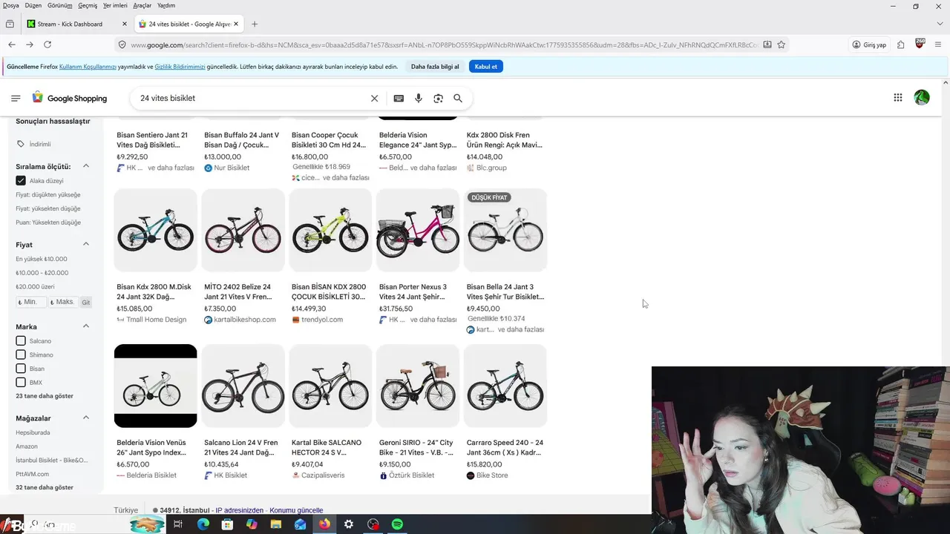
Task: Open the uBlock shield icon in toolbar
Action: point(920,44)
